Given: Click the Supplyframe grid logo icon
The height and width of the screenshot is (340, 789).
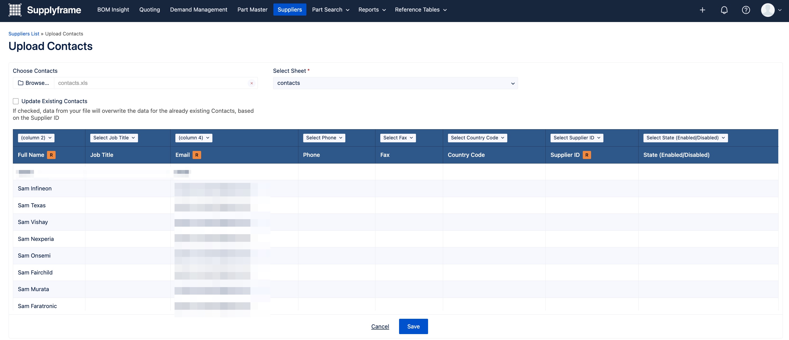Looking at the screenshot, I should click(x=15, y=10).
